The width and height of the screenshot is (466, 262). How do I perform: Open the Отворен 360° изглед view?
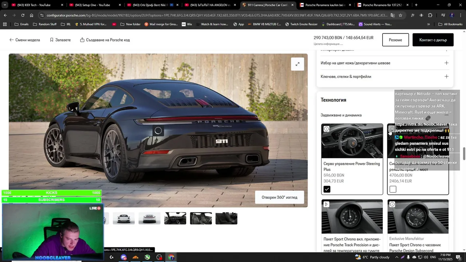tap(280, 198)
